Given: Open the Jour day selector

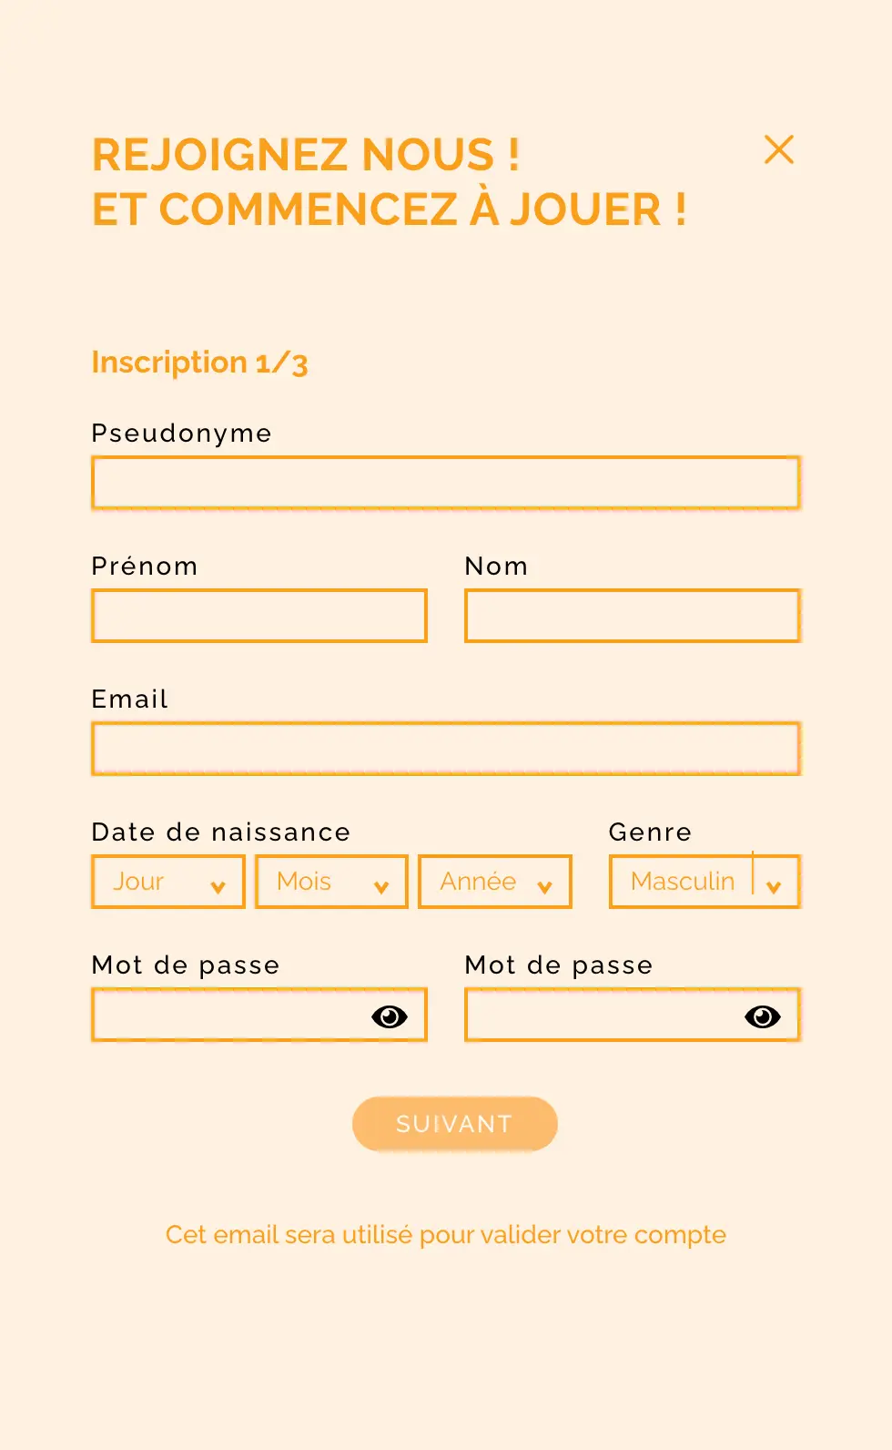Looking at the screenshot, I should (x=167, y=881).
